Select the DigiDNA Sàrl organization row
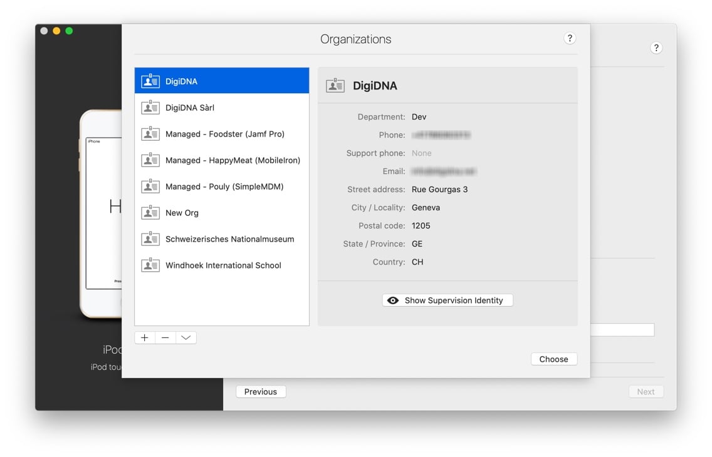The image size is (712, 457). (x=222, y=108)
